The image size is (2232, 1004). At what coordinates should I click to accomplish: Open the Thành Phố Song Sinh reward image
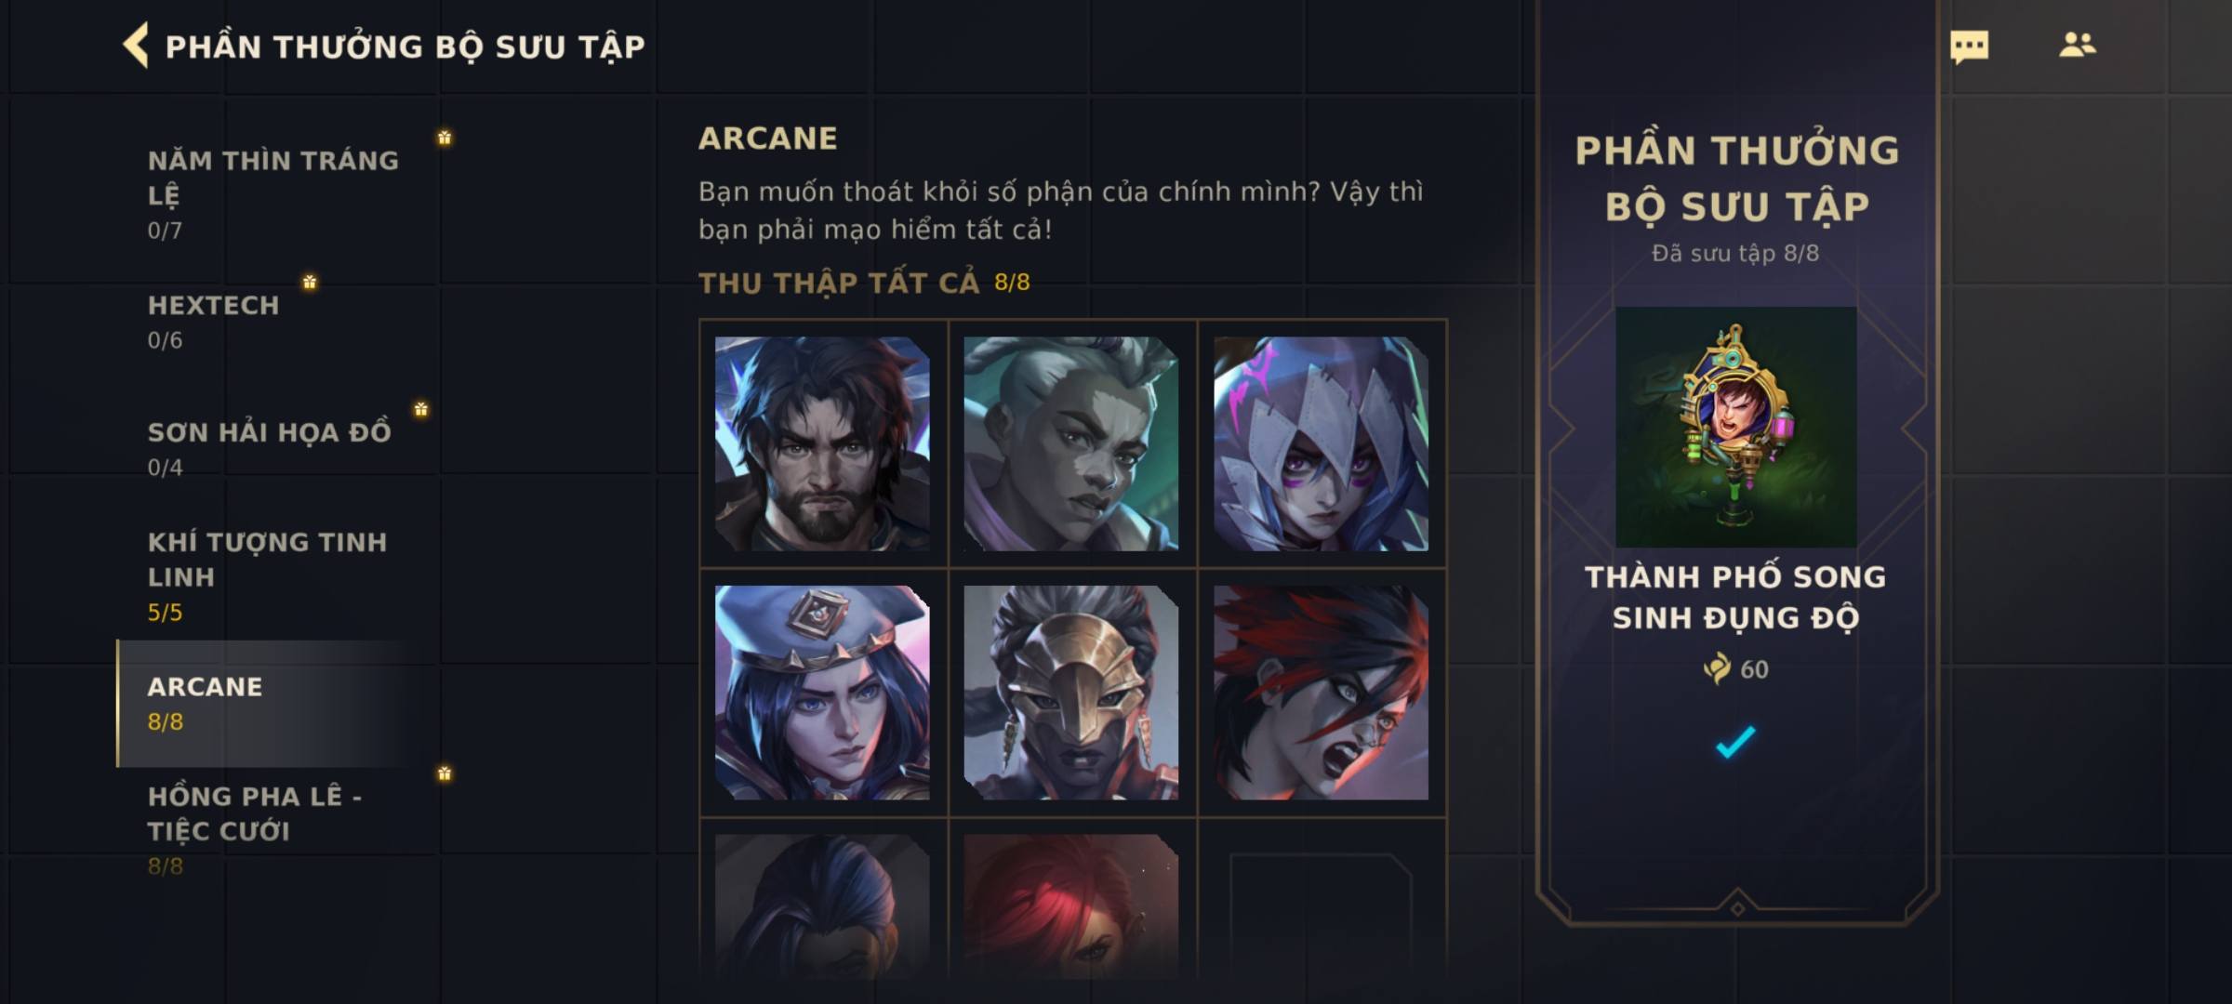pos(1736,428)
